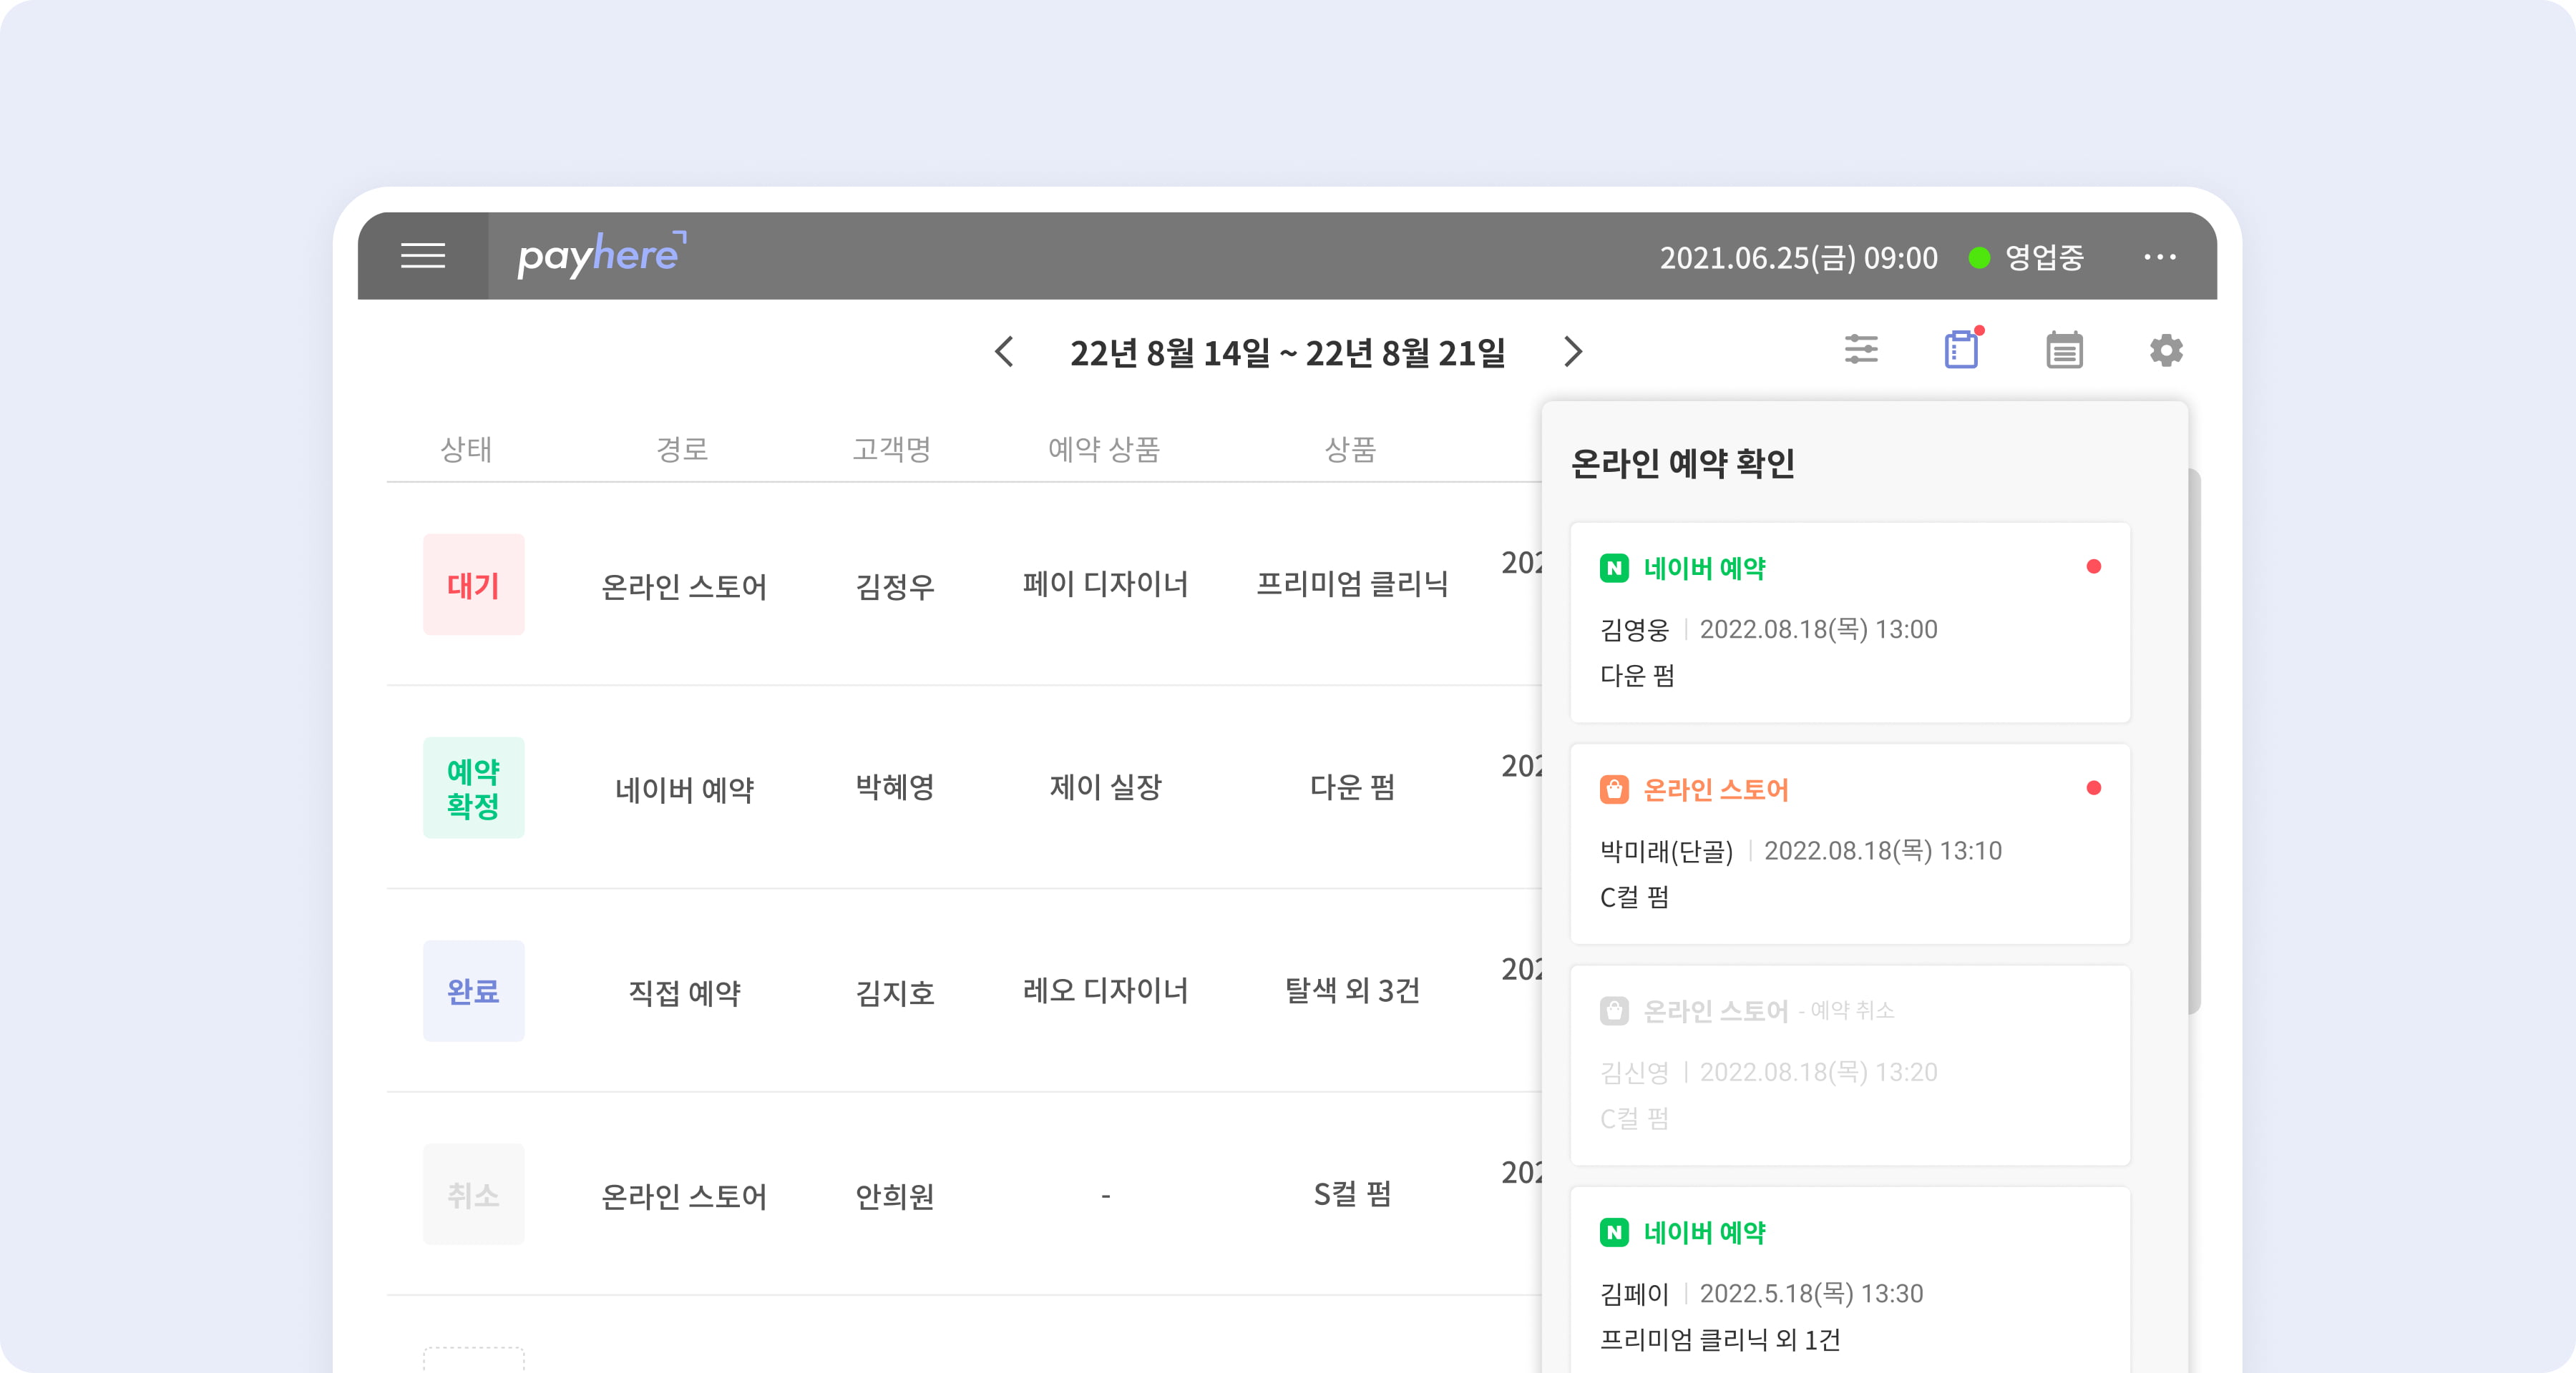This screenshot has width=2576, height=1373.
Task: Click the 상품 column header
Action: (x=1351, y=448)
